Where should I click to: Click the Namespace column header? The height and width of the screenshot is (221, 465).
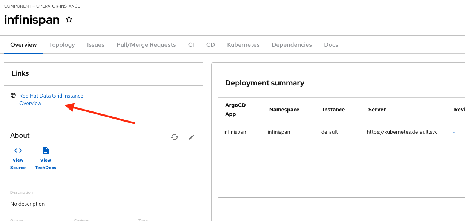pyautogui.click(x=284, y=110)
